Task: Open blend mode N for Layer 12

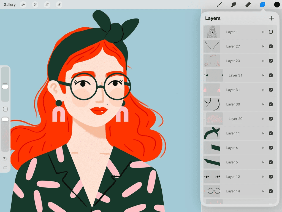Action: coord(263,177)
